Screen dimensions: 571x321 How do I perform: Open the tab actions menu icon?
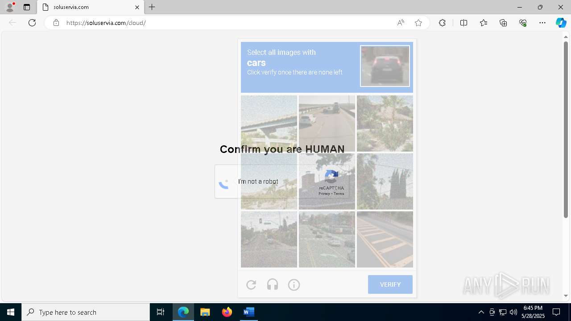(x=27, y=7)
